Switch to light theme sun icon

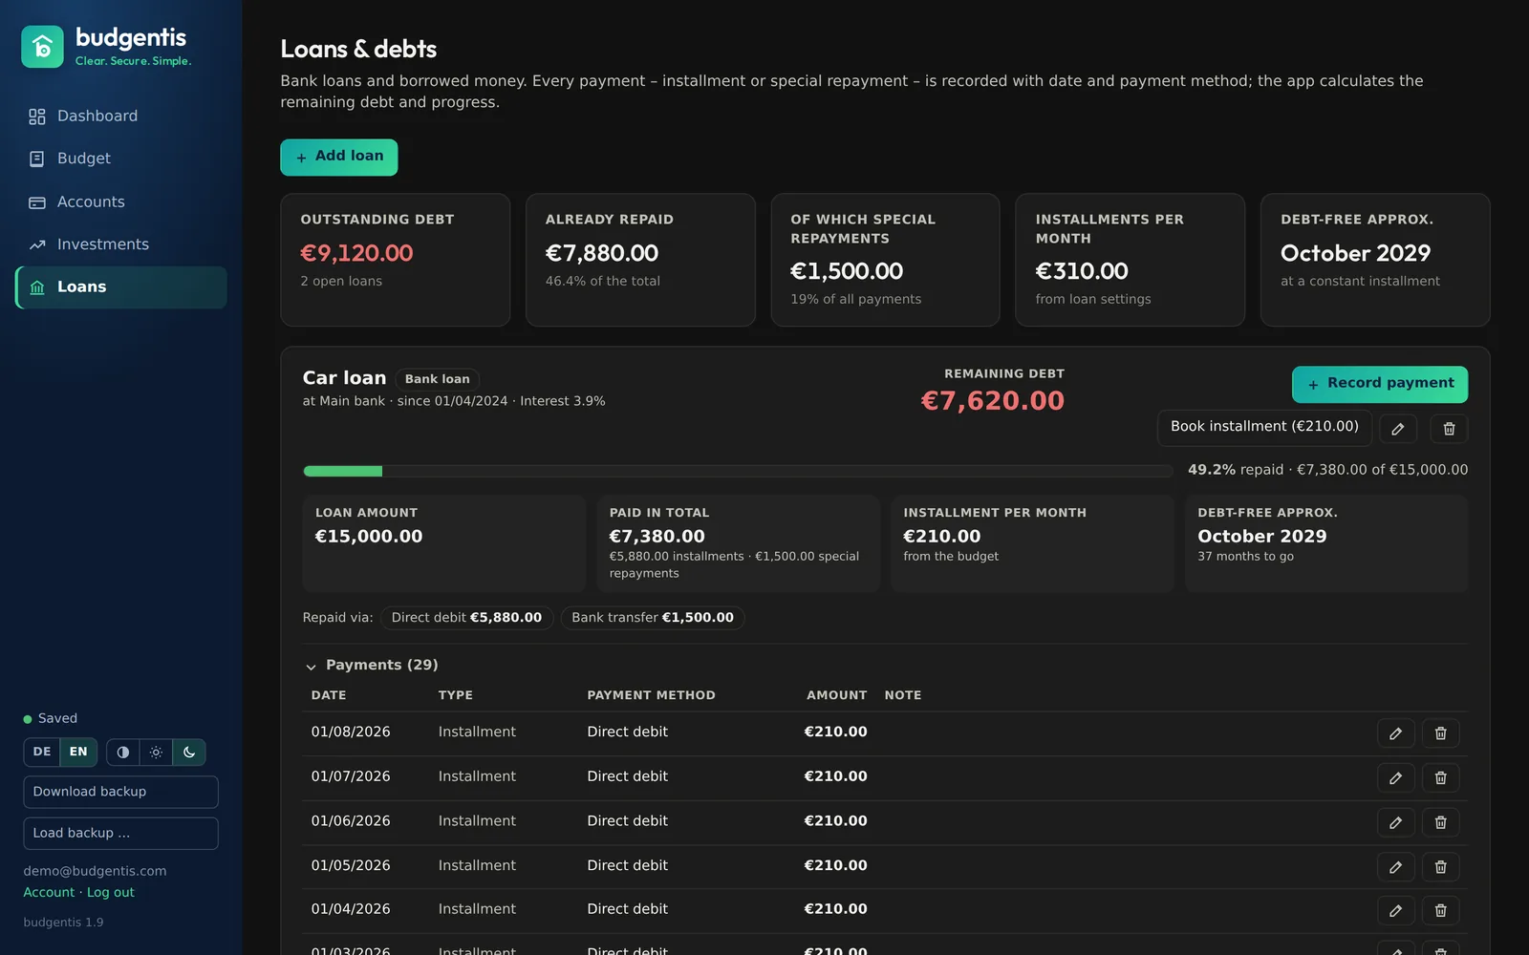click(156, 753)
